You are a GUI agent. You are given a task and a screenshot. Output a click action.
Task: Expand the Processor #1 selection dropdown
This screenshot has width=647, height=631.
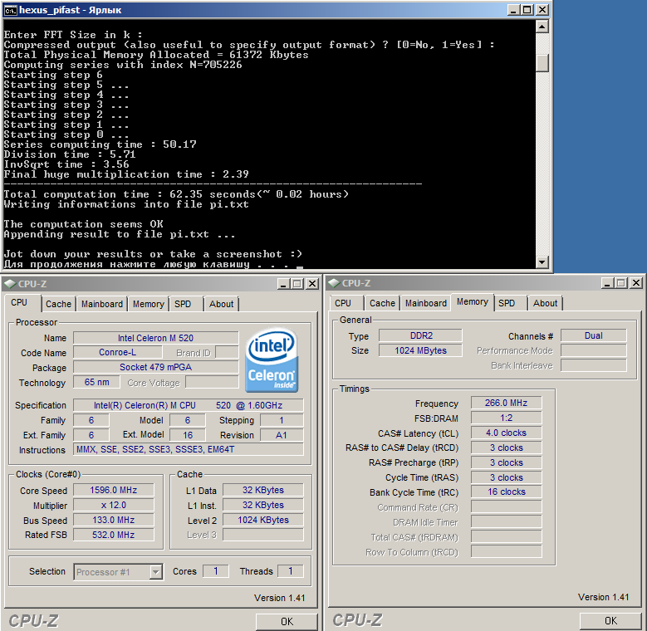tap(155, 572)
